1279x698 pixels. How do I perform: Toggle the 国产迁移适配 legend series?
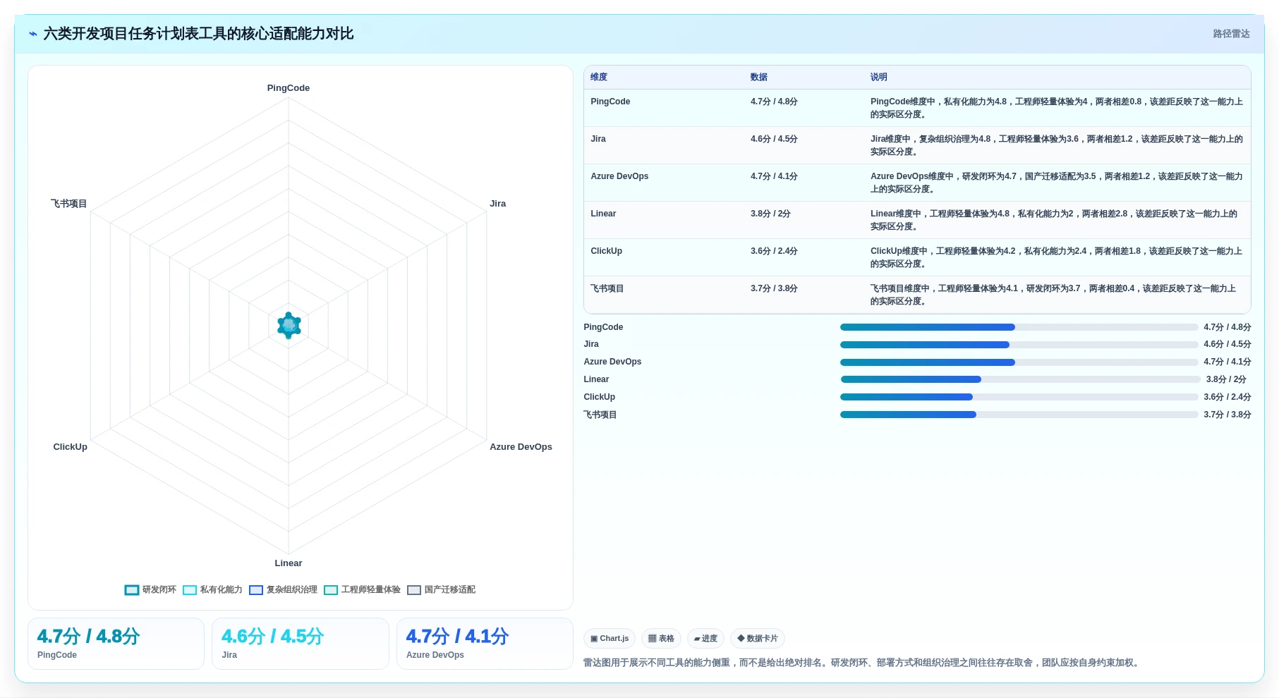click(x=441, y=589)
